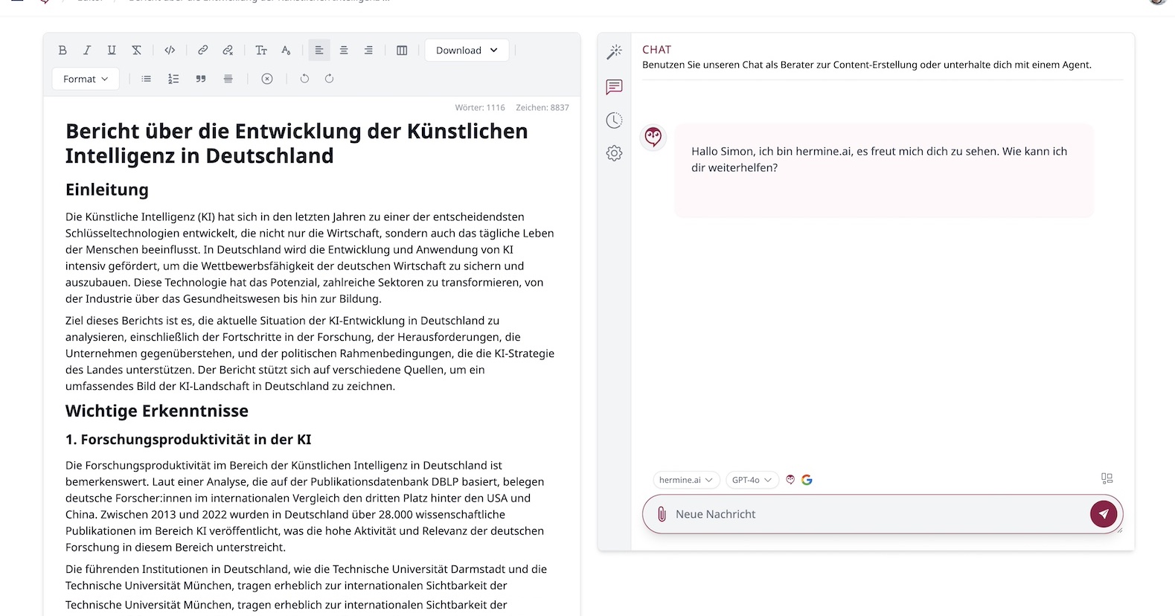The height and width of the screenshot is (616, 1175).
Task: Align text left
Action: [319, 50]
